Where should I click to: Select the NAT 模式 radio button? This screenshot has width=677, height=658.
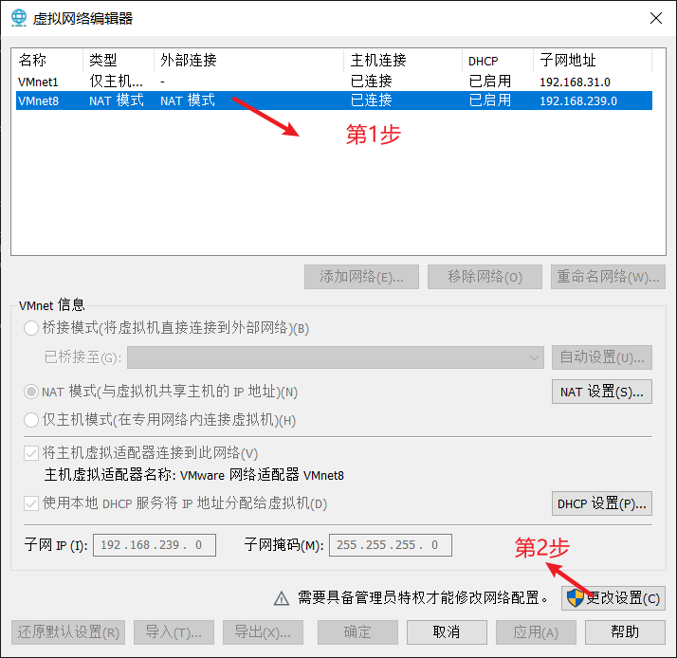31,392
